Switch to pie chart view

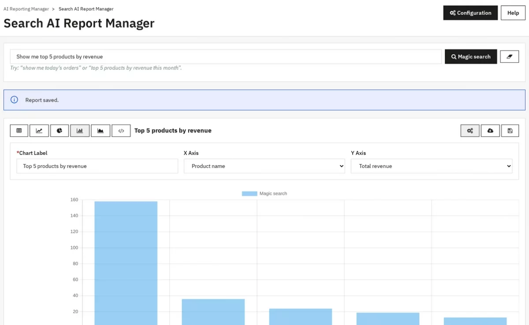(x=60, y=131)
